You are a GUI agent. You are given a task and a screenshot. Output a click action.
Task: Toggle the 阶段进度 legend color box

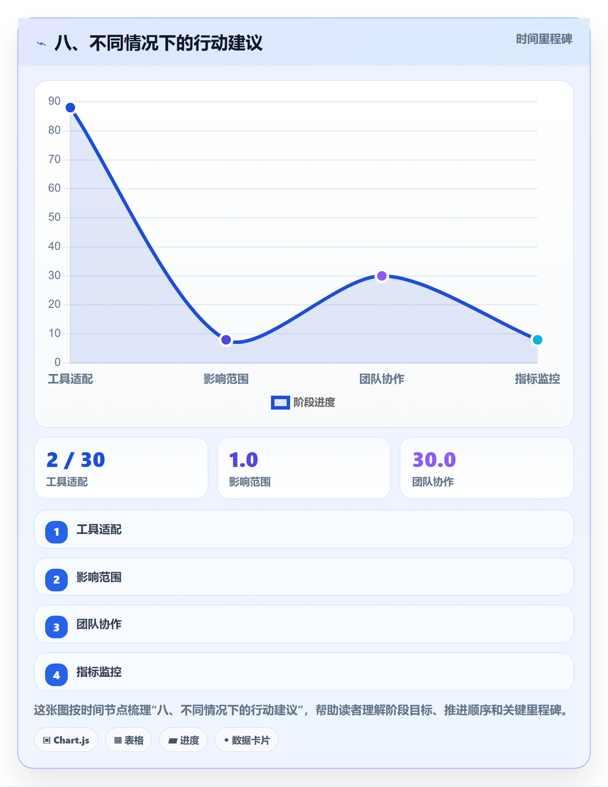pyautogui.click(x=280, y=403)
